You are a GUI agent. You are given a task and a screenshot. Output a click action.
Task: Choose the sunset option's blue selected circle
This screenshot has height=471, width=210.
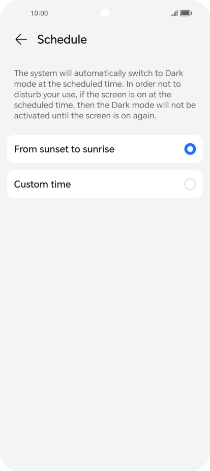190,149
